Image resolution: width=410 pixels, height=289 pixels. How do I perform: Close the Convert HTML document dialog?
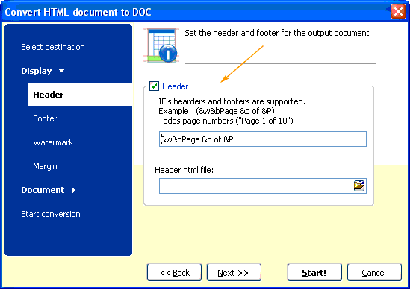pyautogui.click(x=398, y=12)
